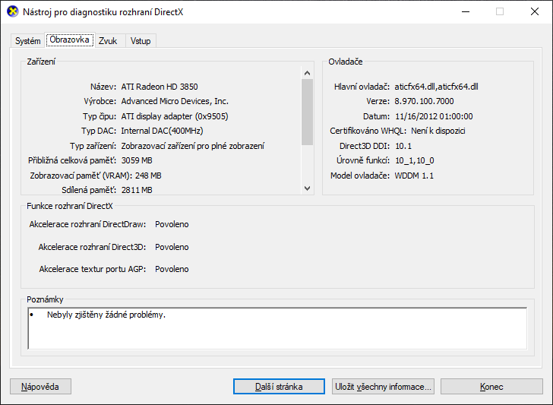Click the Výrobce label
This screenshot has height=405, width=553.
tap(100, 101)
